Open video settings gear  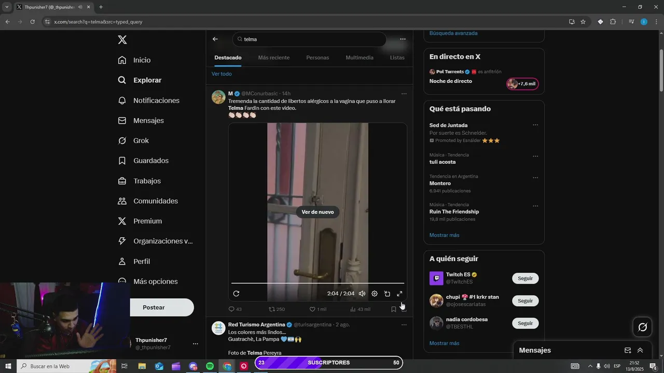point(375,294)
